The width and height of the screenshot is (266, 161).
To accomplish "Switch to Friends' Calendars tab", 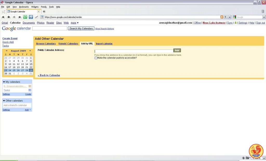I will tap(68, 44).
